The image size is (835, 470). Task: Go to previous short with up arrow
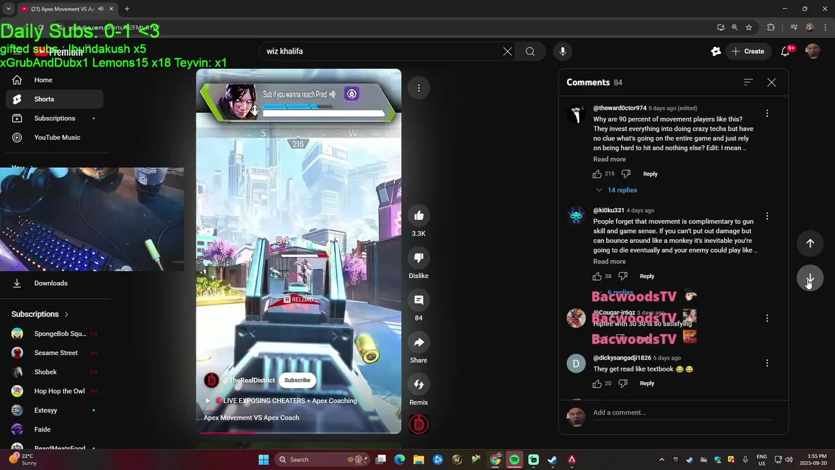pos(810,243)
